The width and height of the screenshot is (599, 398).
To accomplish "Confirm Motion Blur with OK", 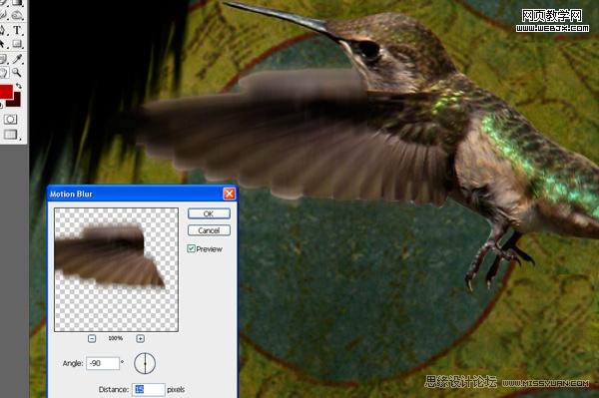I will click(209, 213).
